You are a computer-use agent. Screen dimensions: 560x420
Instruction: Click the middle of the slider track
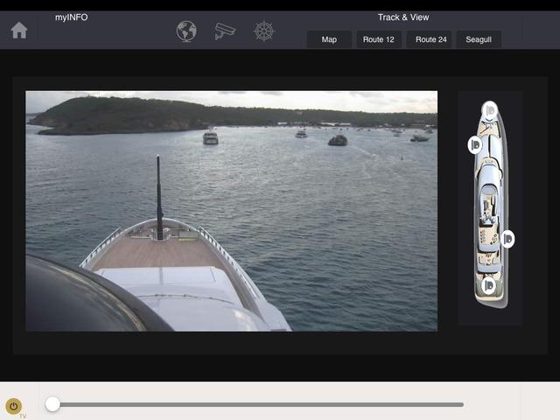pos(258,404)
